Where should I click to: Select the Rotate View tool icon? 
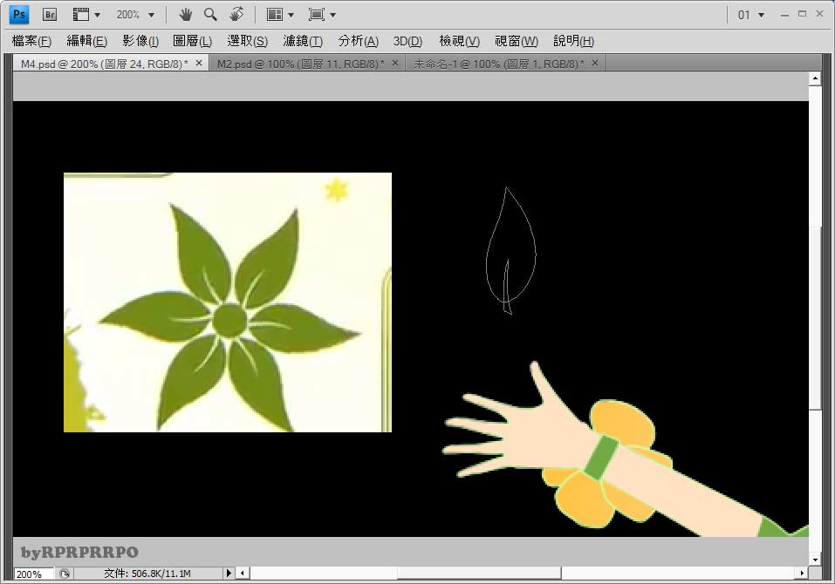(x=236, y=14)
